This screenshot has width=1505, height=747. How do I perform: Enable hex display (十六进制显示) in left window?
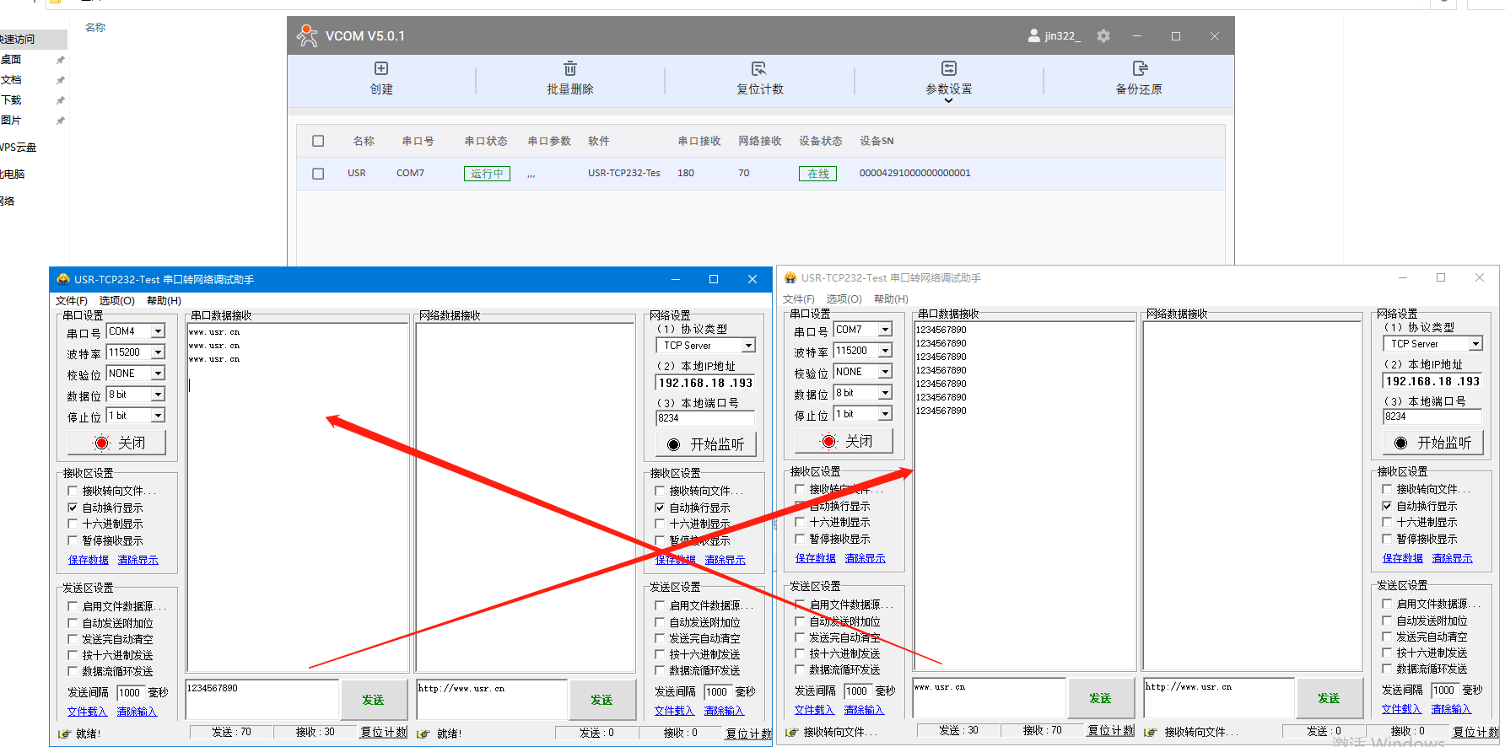pos(73,524)
